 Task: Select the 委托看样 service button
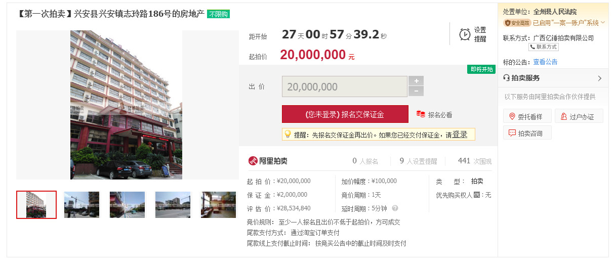(526, 116)
